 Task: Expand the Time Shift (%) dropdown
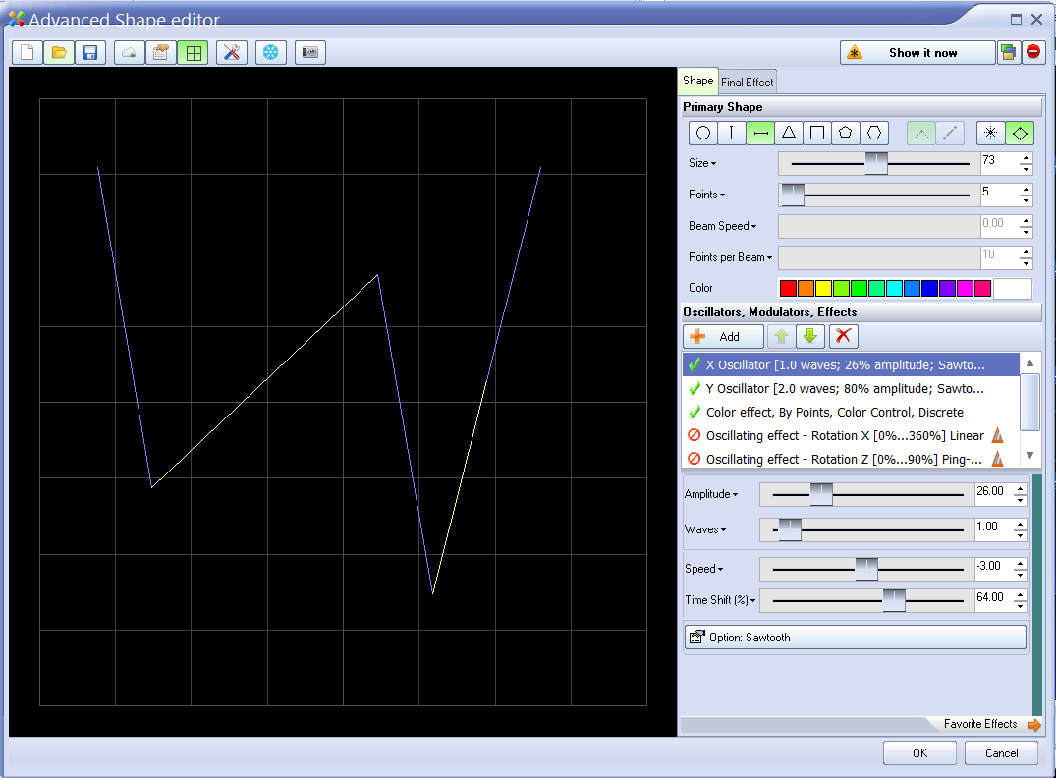click(720, 600)
